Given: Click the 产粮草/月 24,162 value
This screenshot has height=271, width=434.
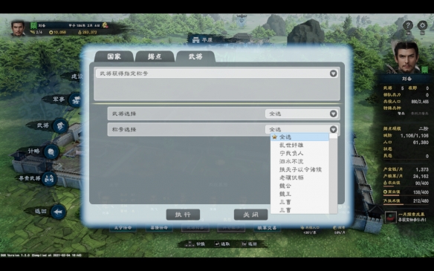Looking at the screenshot, I should click(421, 176).
